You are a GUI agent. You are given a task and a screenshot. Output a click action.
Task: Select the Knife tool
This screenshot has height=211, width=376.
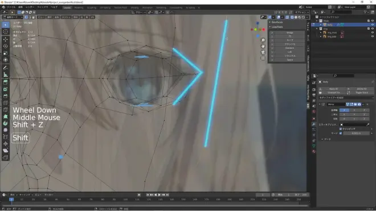pyautogui.click(x=6, y=110)
